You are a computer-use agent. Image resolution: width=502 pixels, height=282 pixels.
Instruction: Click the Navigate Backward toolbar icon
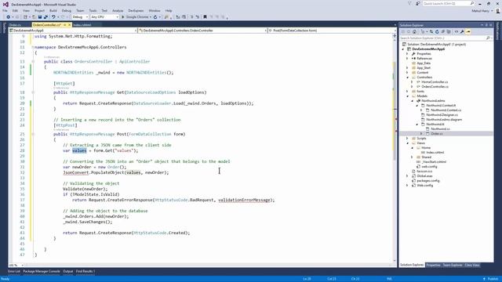(x=9, y=17)
